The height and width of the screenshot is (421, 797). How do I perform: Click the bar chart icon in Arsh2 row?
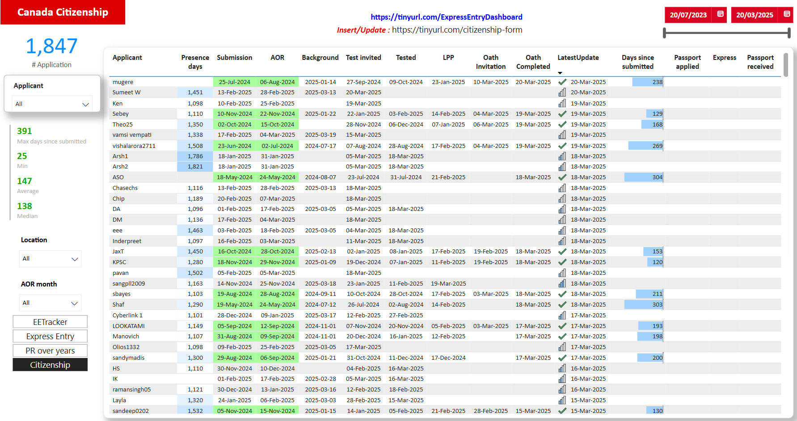562,166
